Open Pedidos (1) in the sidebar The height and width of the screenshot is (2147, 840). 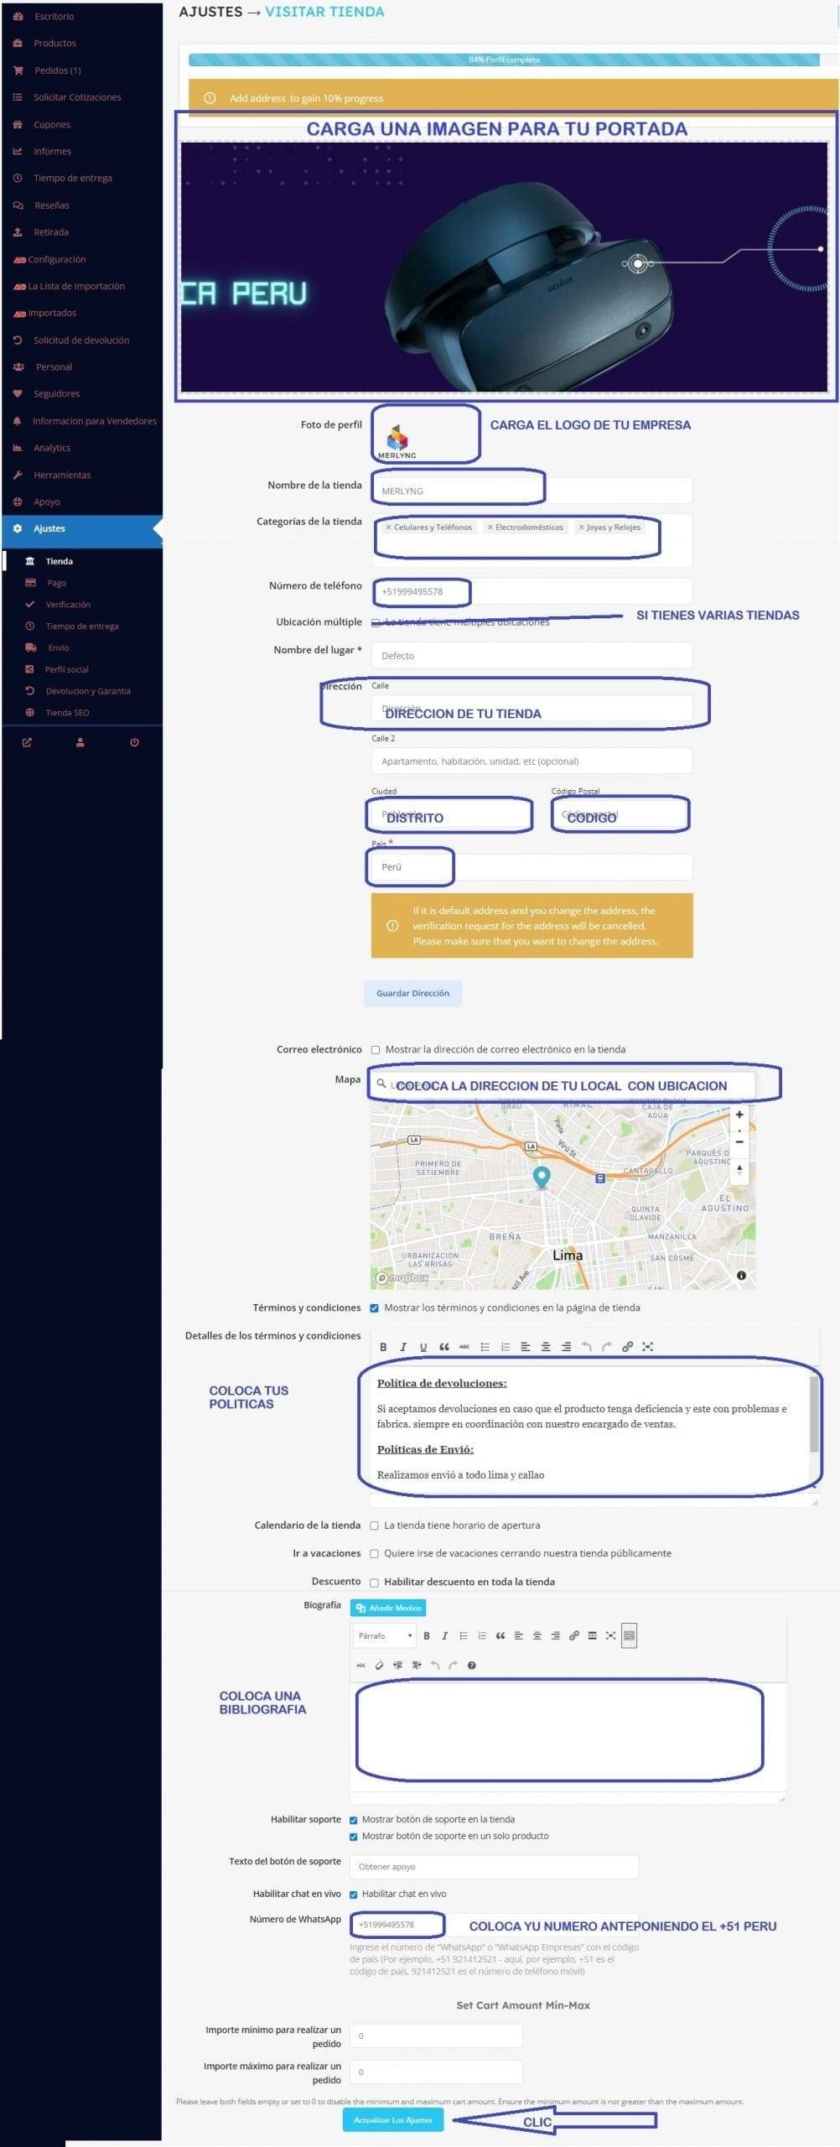[57, 70]
